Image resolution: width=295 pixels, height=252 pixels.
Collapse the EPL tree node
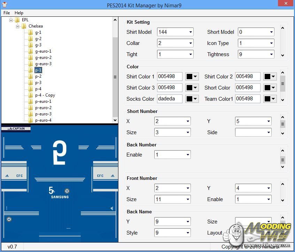[11, 20]
